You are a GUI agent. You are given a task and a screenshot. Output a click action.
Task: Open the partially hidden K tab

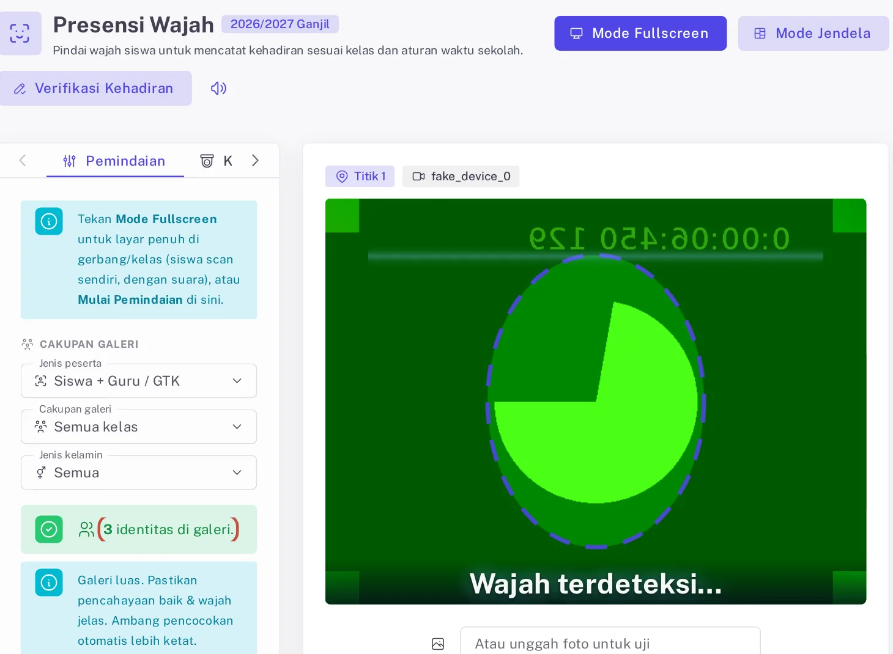[217, 161]
